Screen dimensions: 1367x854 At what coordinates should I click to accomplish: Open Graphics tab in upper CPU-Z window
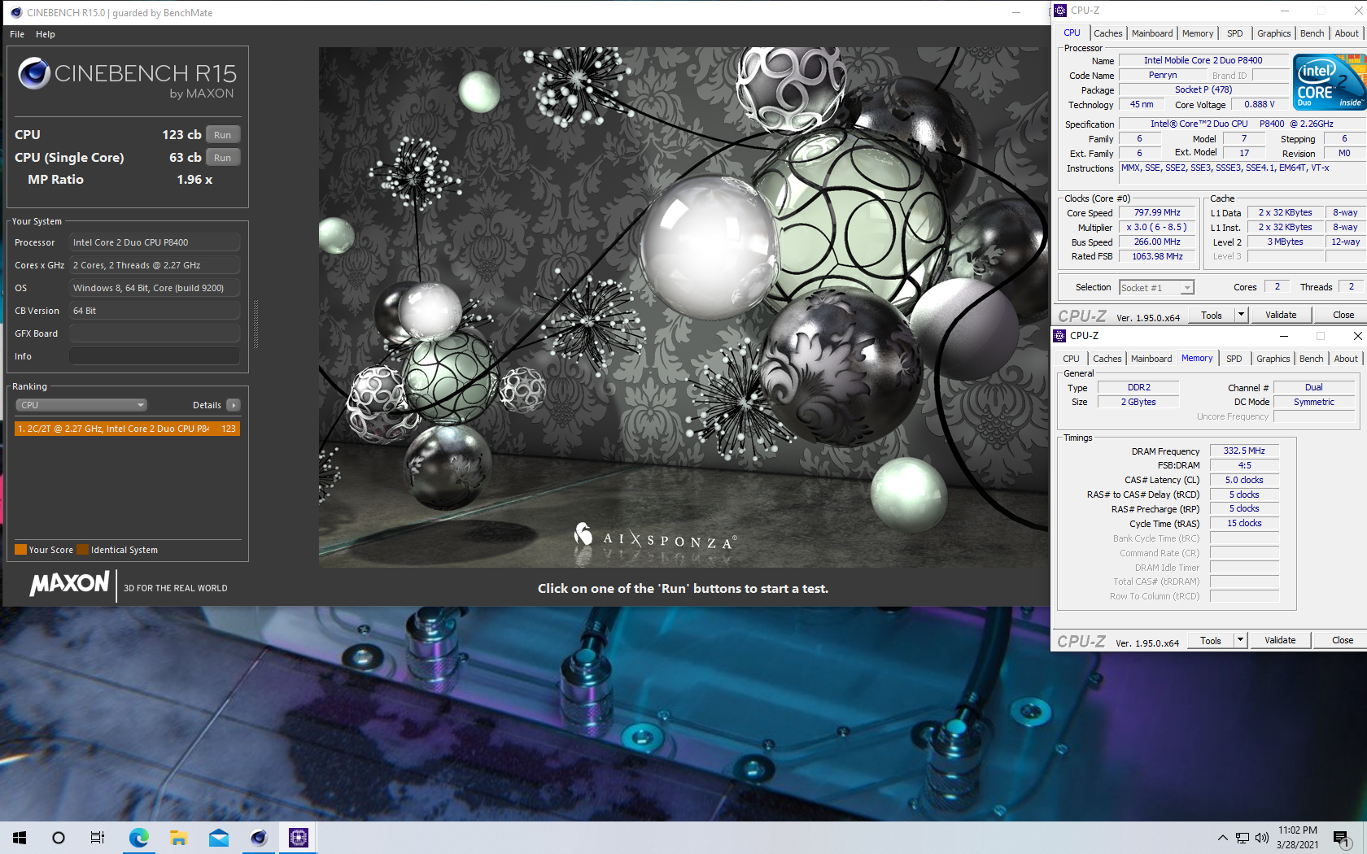1274,33
